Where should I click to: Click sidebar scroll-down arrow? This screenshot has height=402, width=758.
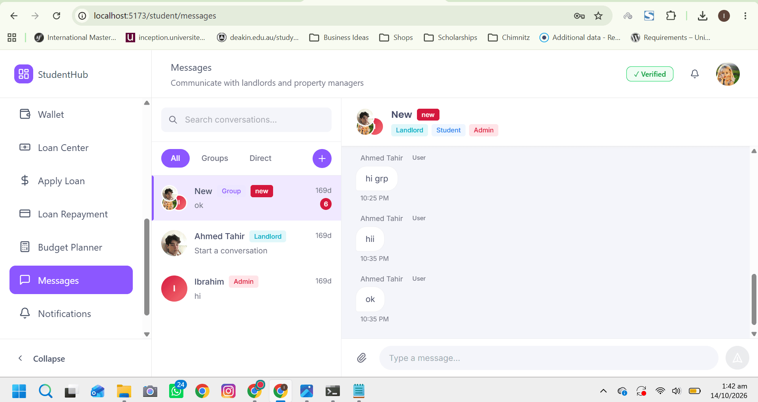[x=147, y=334]
